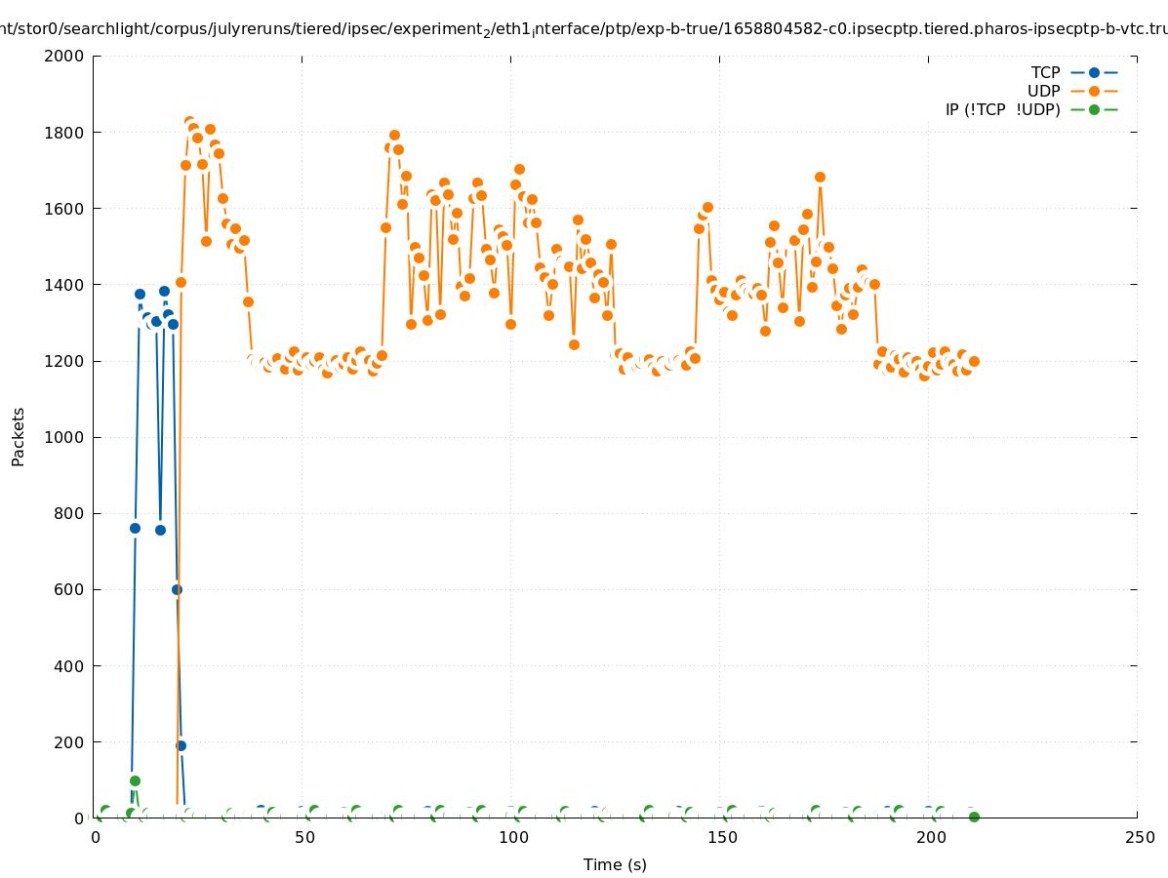
Task: Click the file path title text
Action: coord(584,29)
